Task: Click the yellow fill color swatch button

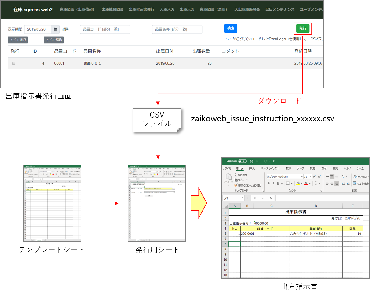Action: click(298, 183)
